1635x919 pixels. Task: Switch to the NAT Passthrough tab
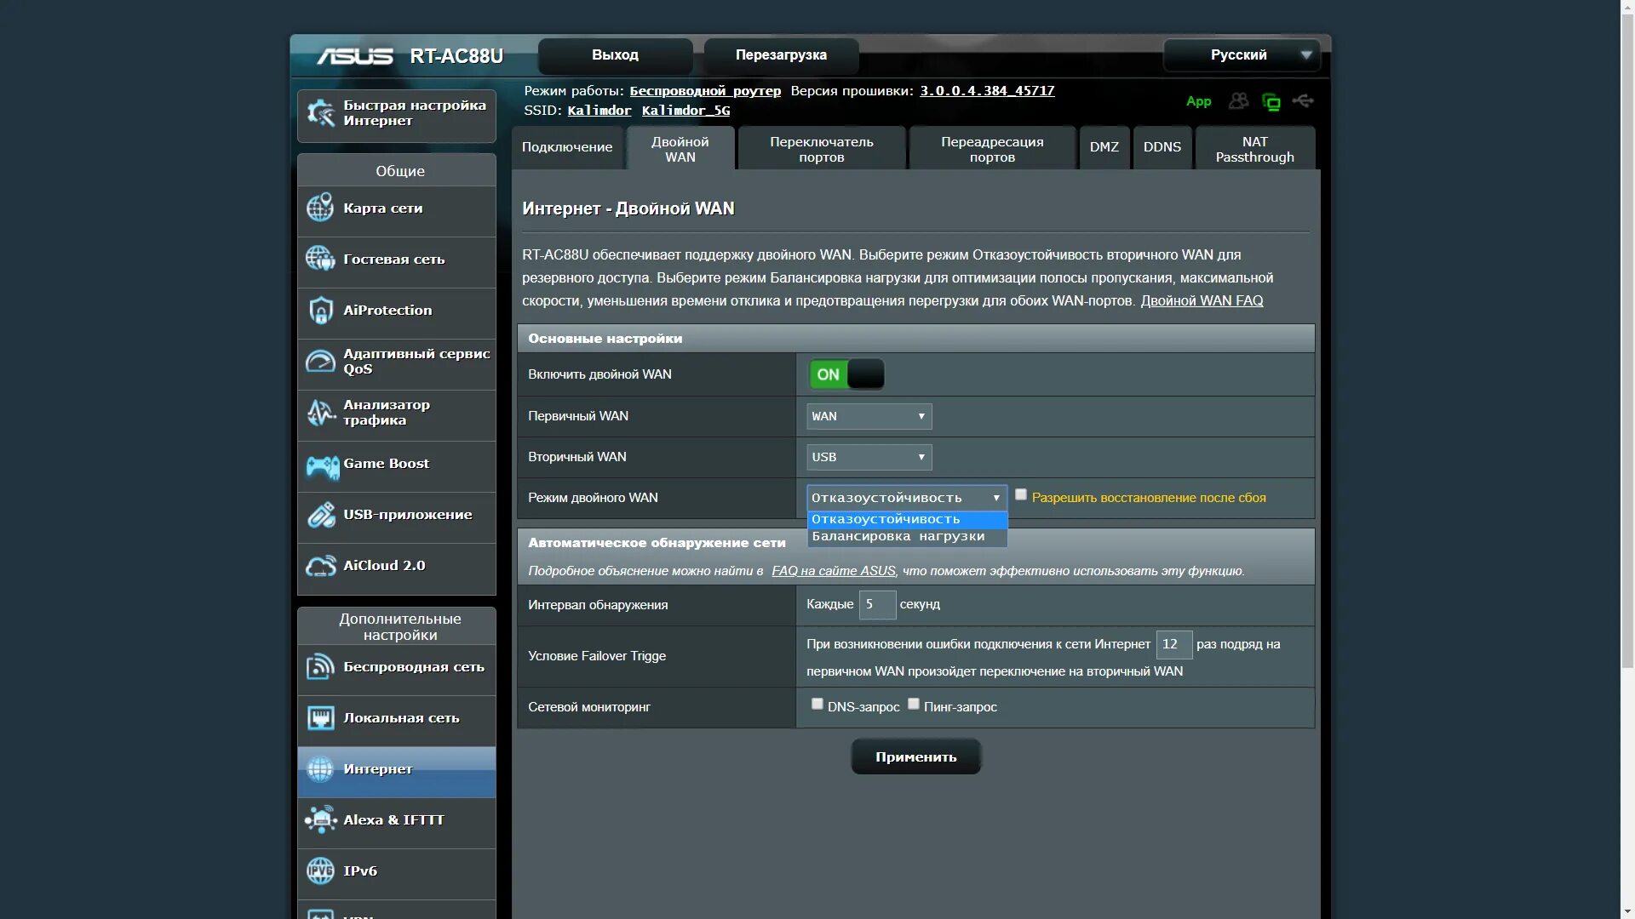point(1255,149)
